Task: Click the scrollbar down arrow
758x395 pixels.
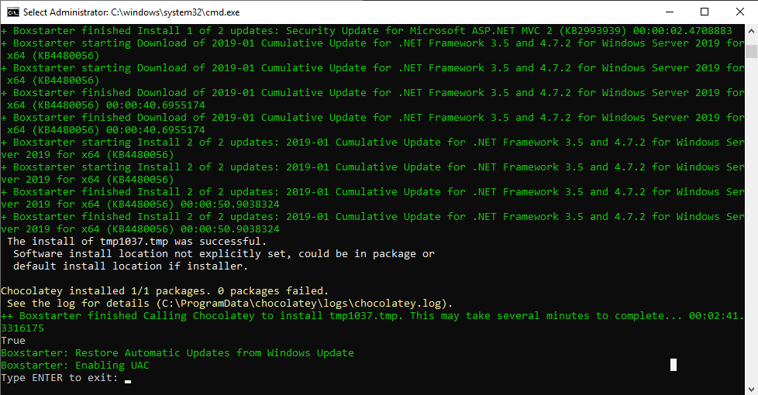Action: pyautogui.click(x=751, y=388)
